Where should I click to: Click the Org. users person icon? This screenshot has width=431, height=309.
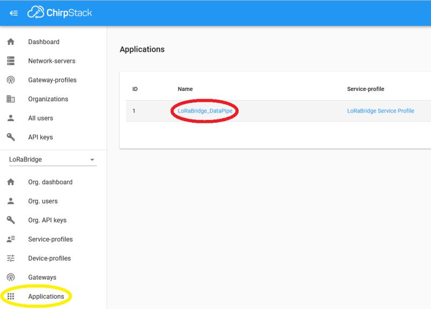11,201
